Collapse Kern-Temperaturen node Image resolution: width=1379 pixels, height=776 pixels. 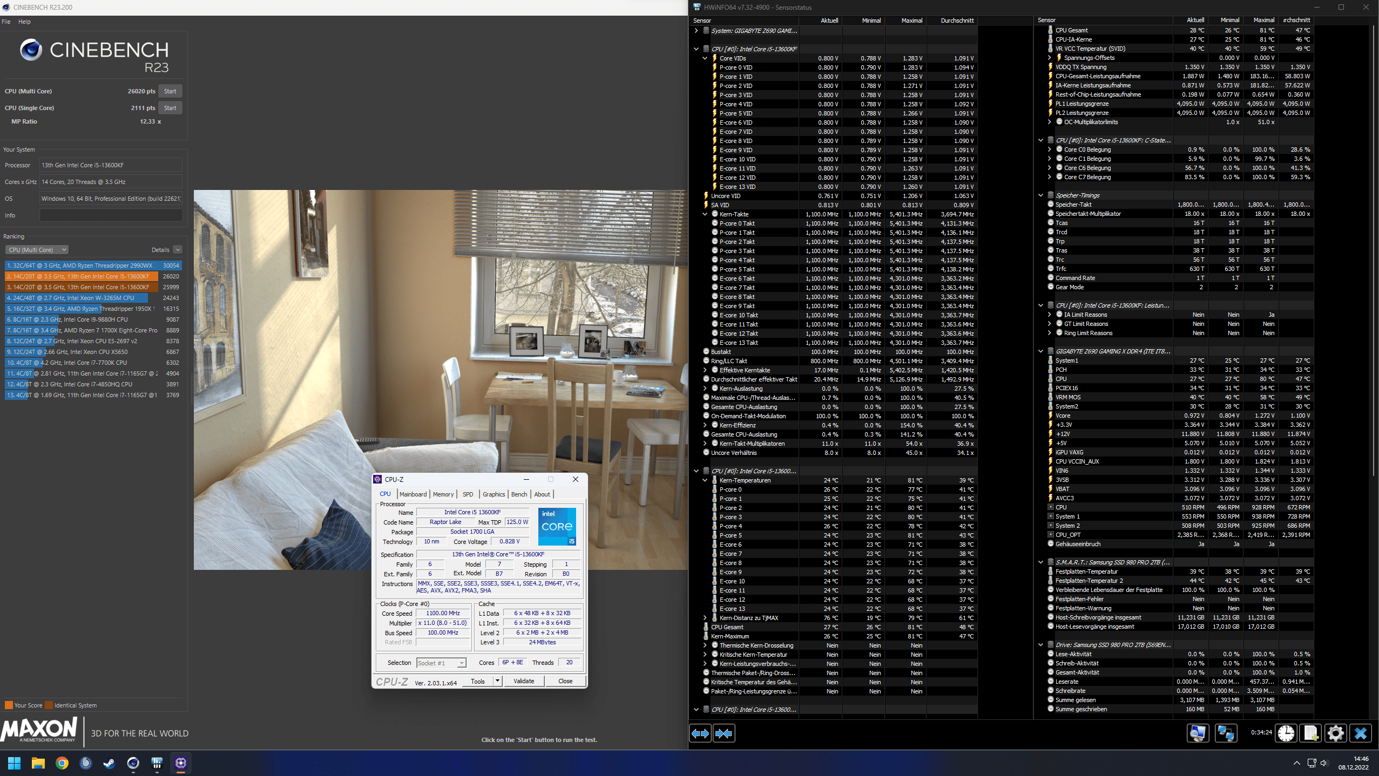[x=705, y=480]
